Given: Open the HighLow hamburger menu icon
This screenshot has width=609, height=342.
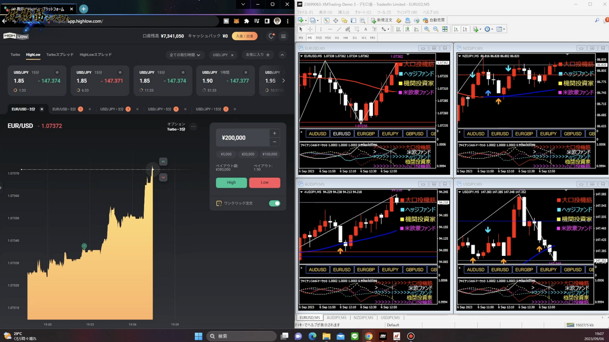Looking at the screenshot, I should pos(283,36).
